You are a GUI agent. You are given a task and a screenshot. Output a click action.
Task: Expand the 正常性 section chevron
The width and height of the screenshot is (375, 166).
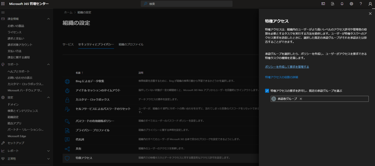coord(48,158)
